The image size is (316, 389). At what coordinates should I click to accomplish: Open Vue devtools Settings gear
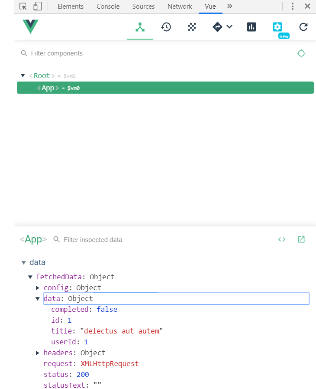click(x=277, y=27)
